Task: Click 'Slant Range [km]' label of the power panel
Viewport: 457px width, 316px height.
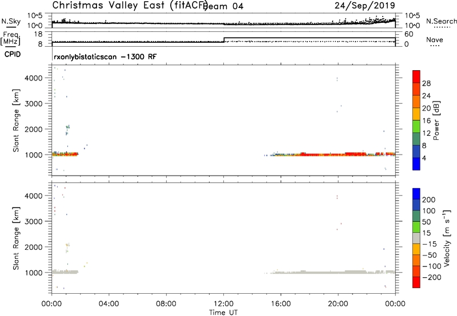Action: [x=16, y=120]
